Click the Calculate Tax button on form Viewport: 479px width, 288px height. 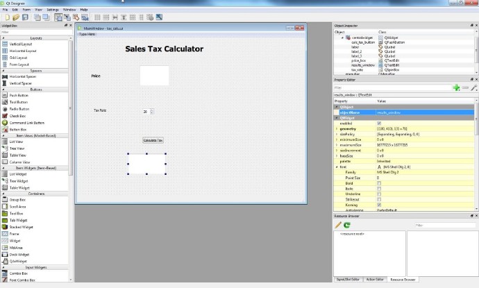click(x=153, y=140)
